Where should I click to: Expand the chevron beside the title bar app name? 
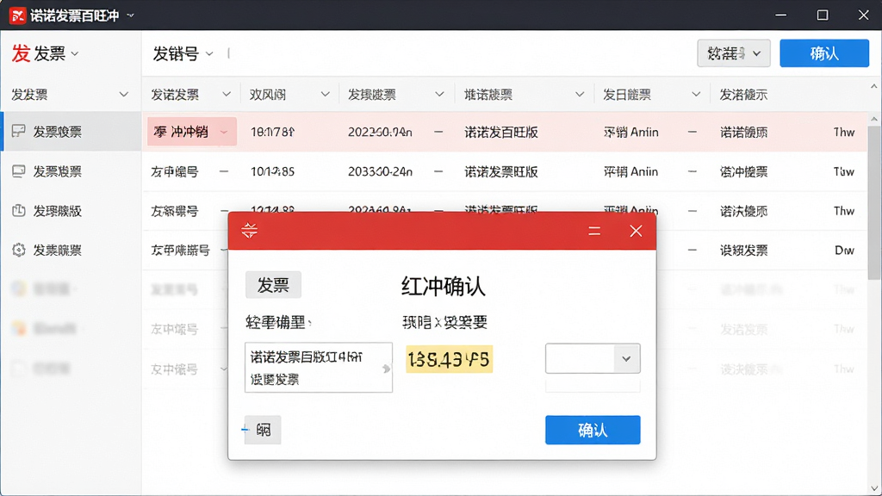[x=131, y=15]
